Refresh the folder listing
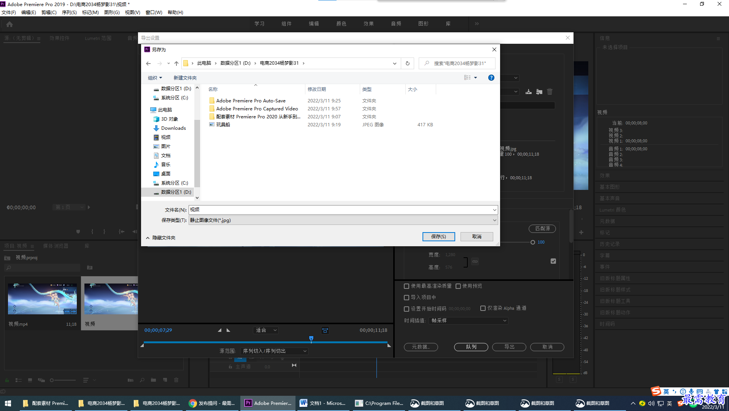 pyautogui.click(x=408, y=63)
